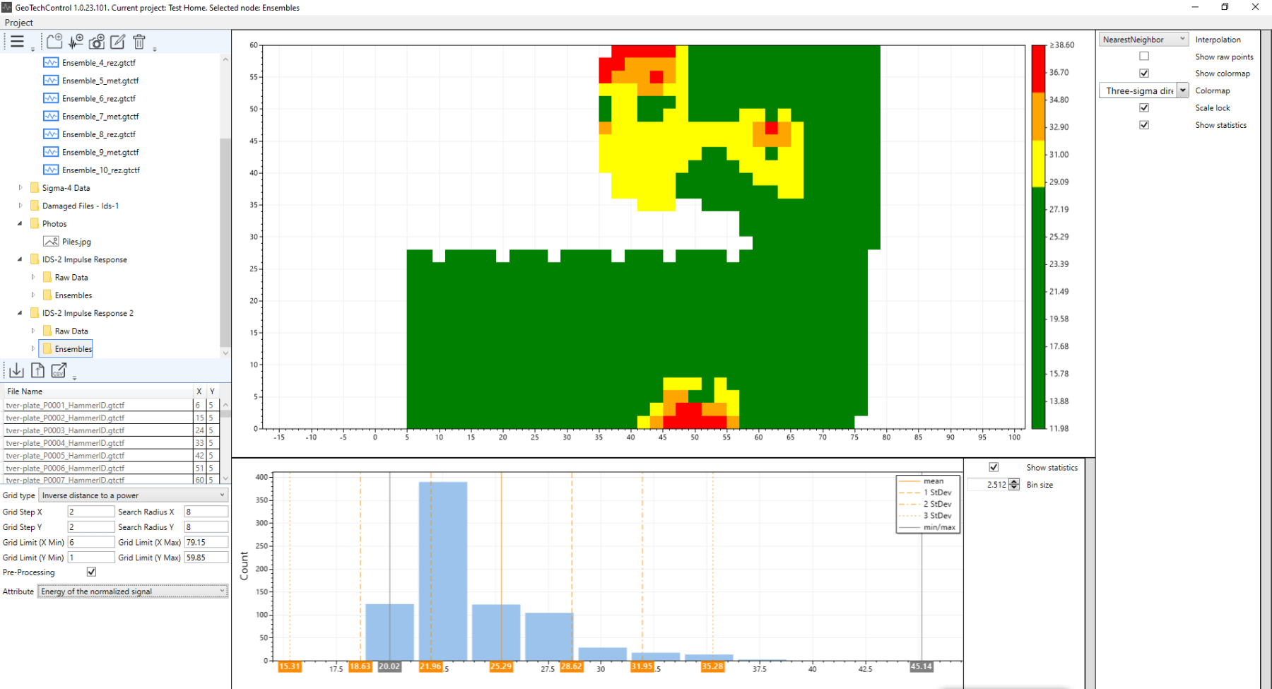Click the export to CSV icon
Image resolution: width=1272 pixels, height=689 pixels.
(x=59, y=370)
